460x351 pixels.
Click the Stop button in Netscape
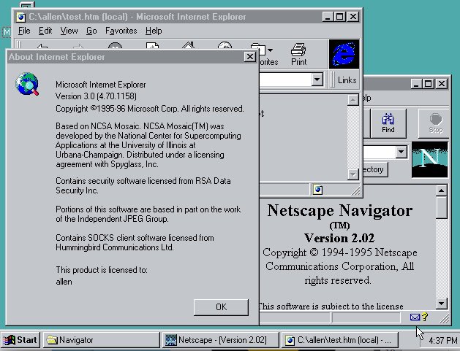[435, 123]
